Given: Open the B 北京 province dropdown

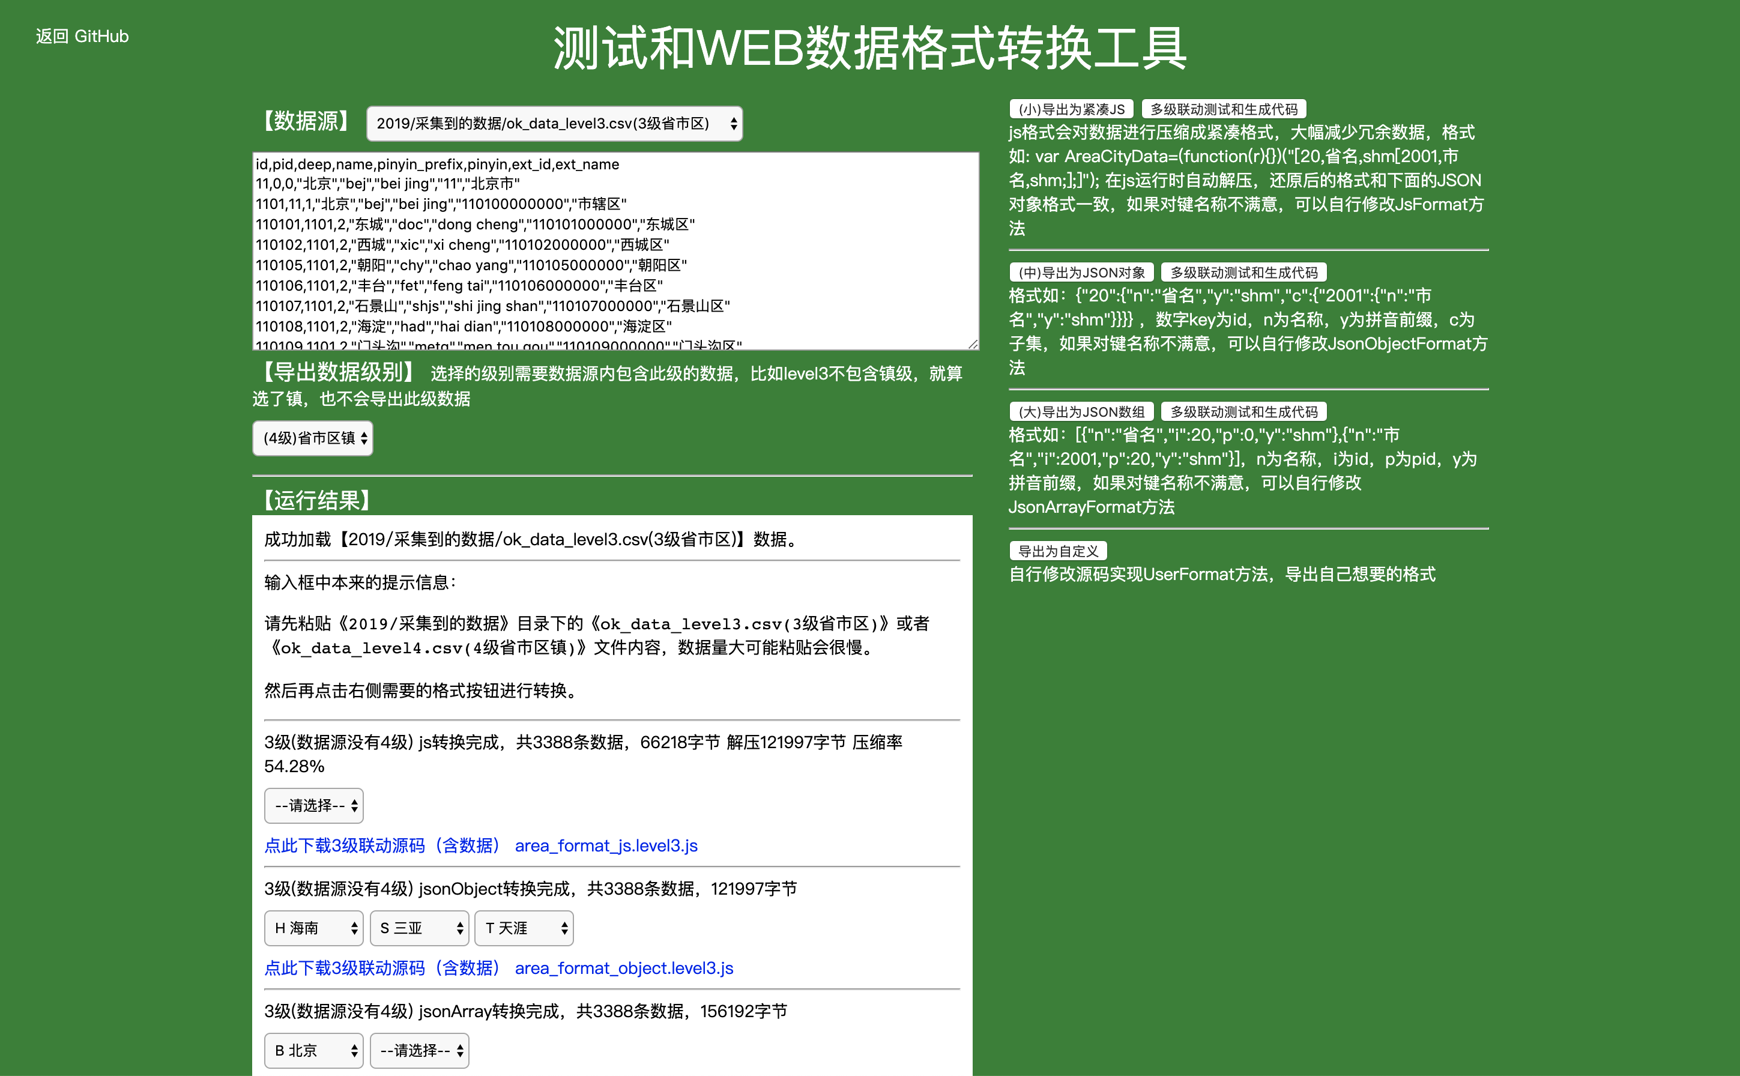Looking at the screenshot, I should click(314, 1050).
